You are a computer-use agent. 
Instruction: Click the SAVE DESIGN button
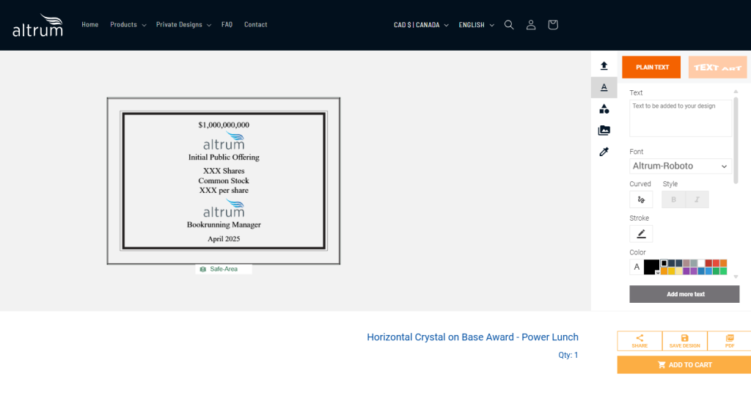coord(684,341)
